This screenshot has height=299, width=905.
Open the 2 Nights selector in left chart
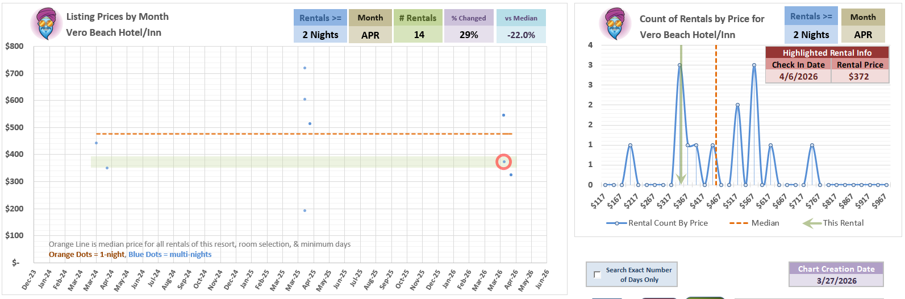click(x=320, y=35)
